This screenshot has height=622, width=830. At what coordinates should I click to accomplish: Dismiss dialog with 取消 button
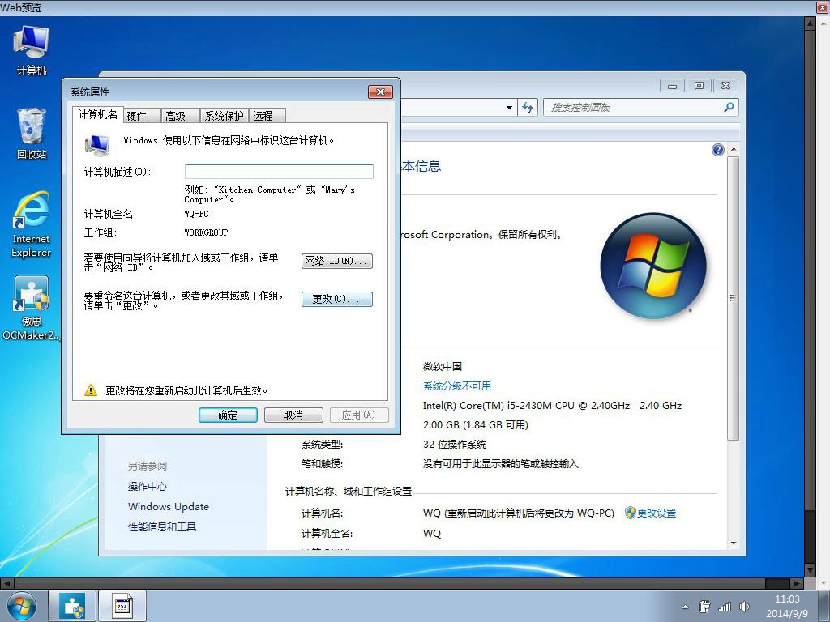tap(293, 415)
